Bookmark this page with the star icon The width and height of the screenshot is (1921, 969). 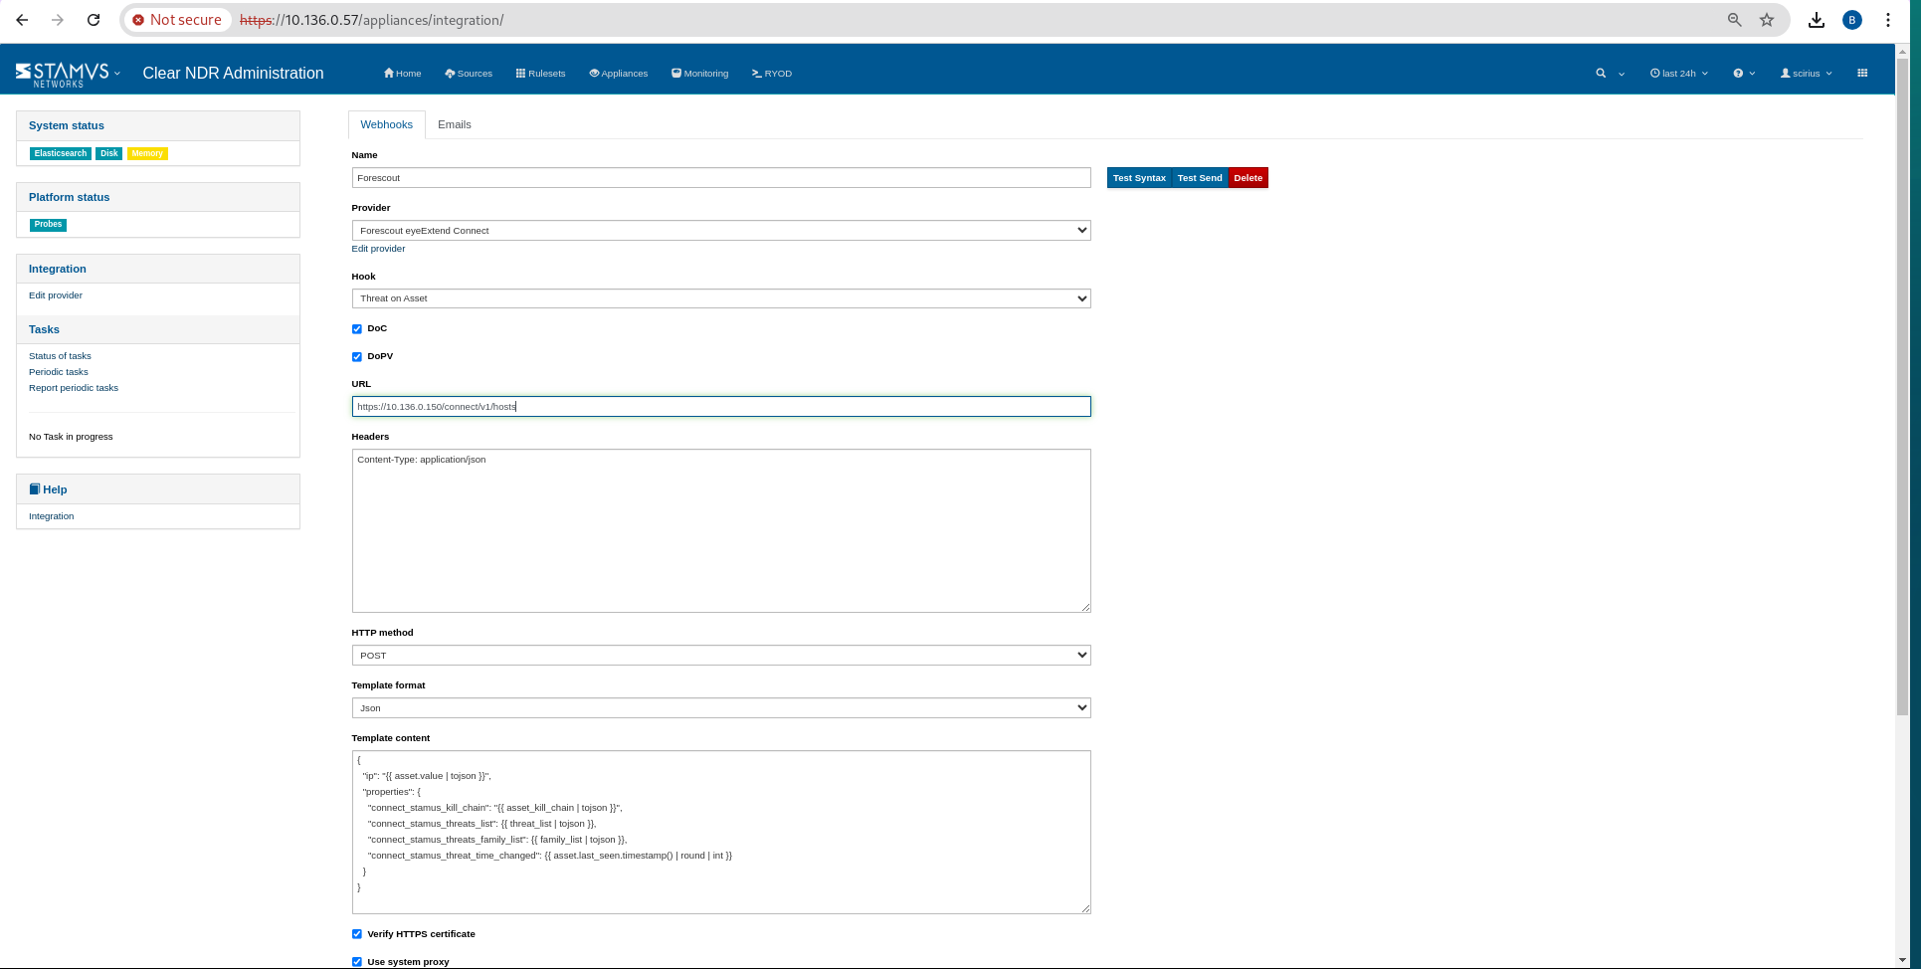[1767, 20]
